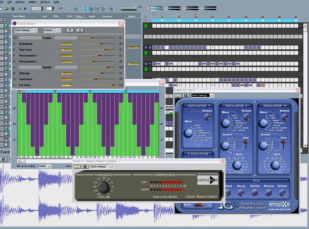Open Track Settings dropdown in Track Mixer
Image resolution: width=309 pixels, height=229 pixels.
[x=26, y=30]
